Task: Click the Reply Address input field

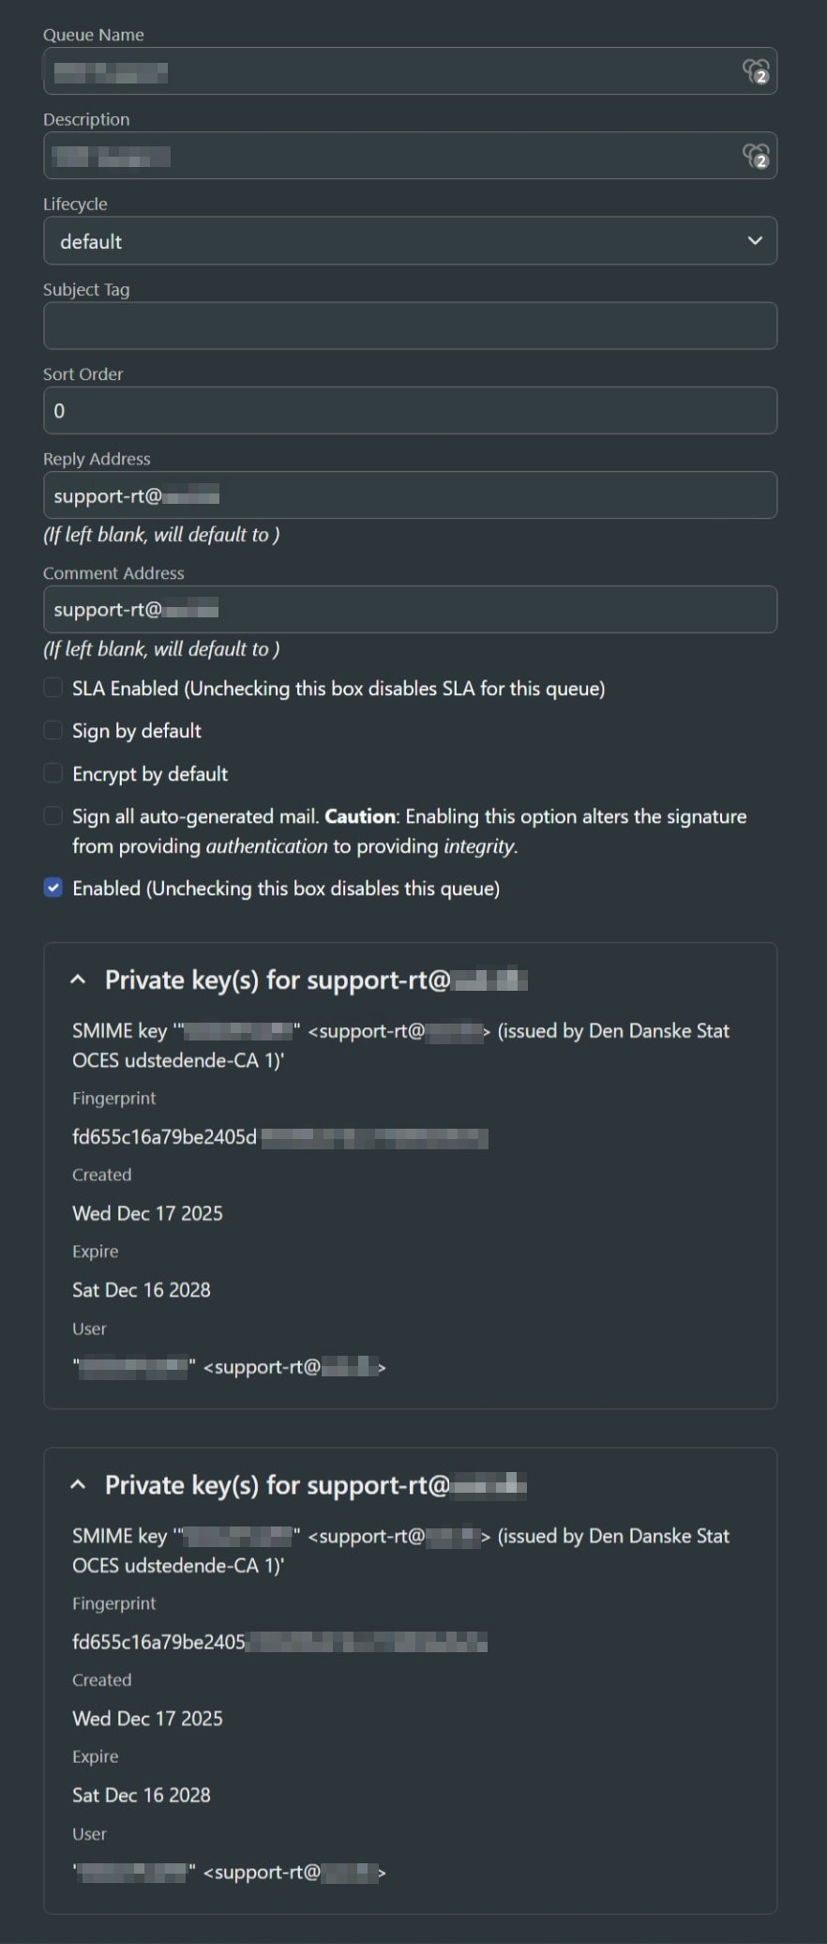Action: (410, 495)
